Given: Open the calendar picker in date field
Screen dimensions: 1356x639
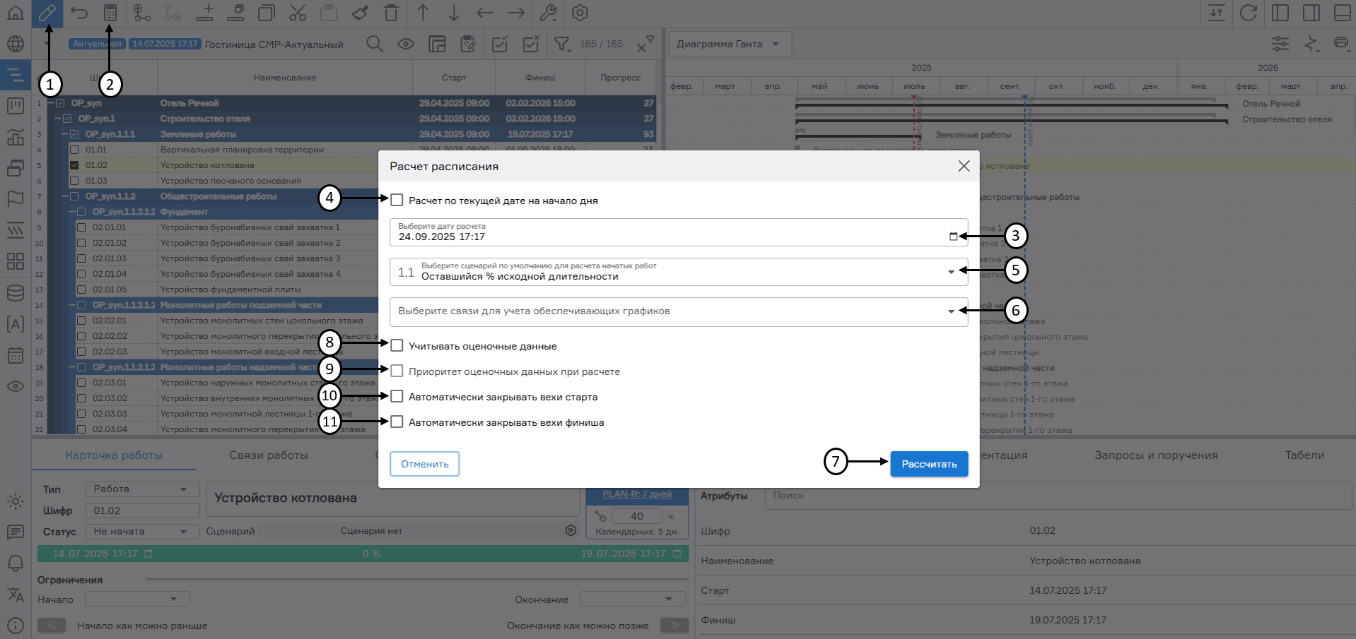Looking at the screenshot, I should point(953,237).
